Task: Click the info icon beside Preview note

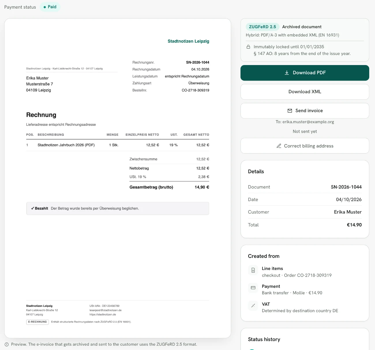Action: click(x=7, y=344)
